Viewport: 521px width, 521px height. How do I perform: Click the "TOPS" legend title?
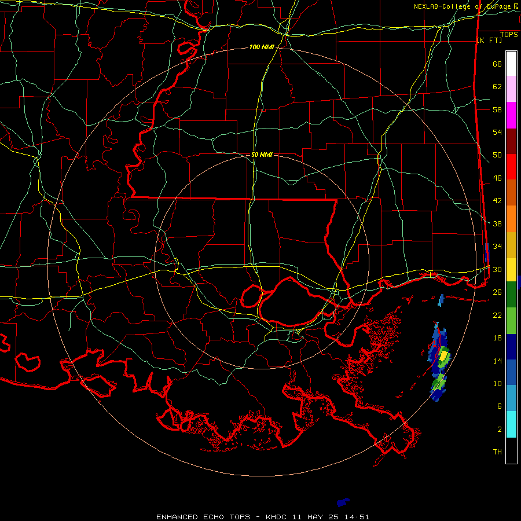click(x=509, y=34)
